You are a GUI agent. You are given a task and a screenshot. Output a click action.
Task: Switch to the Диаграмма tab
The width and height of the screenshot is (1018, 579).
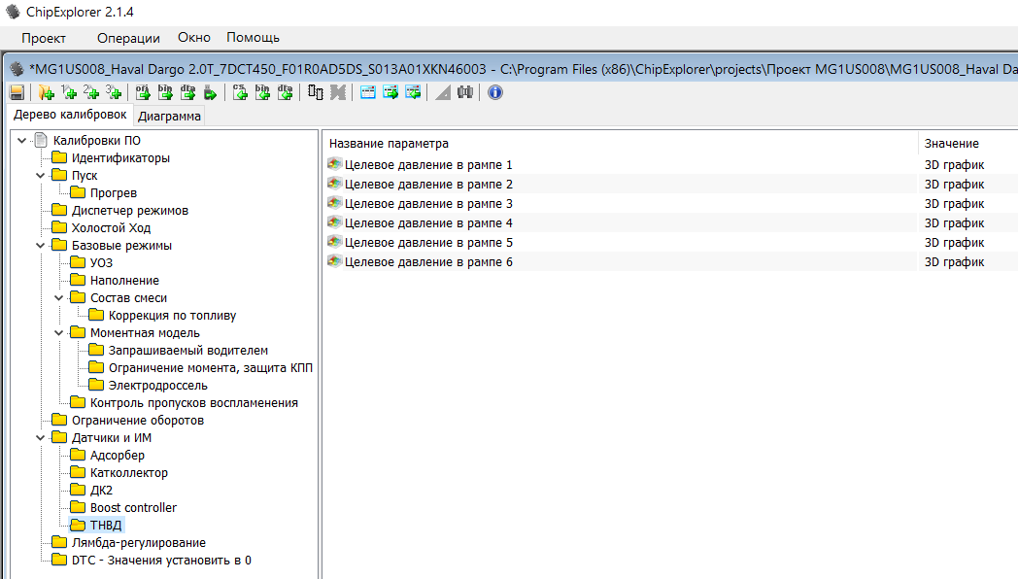point(169,117)
